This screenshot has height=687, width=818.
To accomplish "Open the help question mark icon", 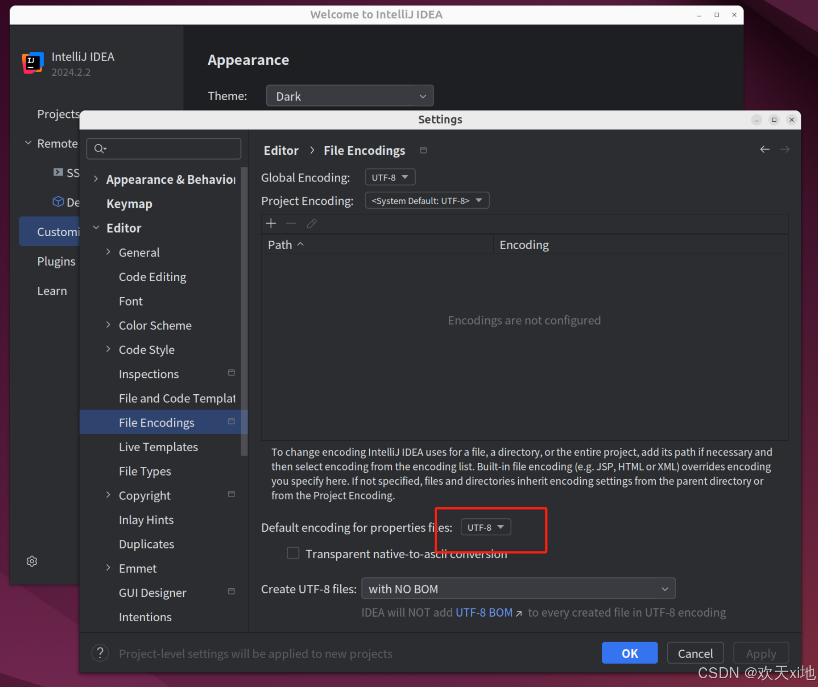I will pyautogui.click(x=100, y=653).
